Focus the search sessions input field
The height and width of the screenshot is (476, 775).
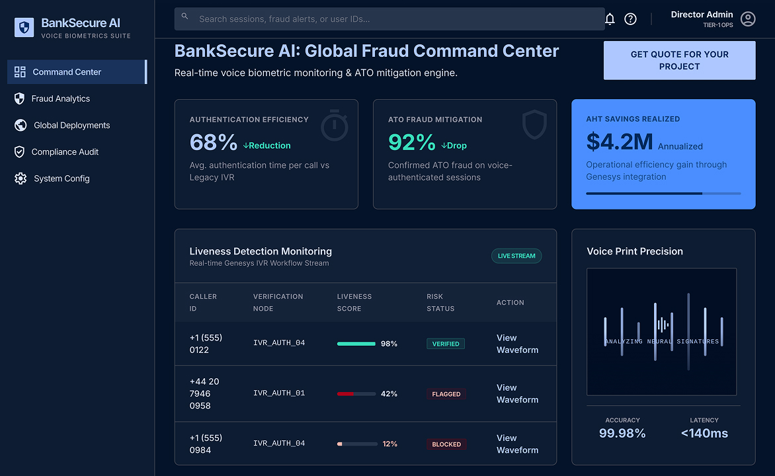(x=389, y=19)
